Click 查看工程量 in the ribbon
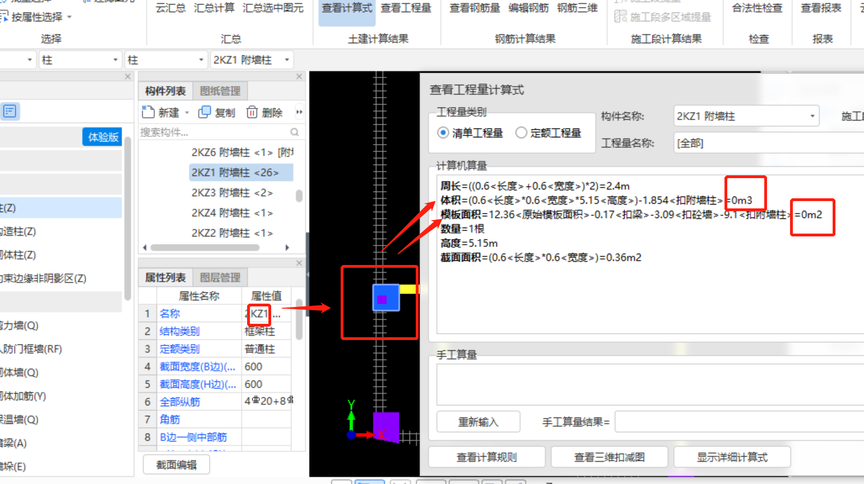The image size is (864, 484). 406,8
